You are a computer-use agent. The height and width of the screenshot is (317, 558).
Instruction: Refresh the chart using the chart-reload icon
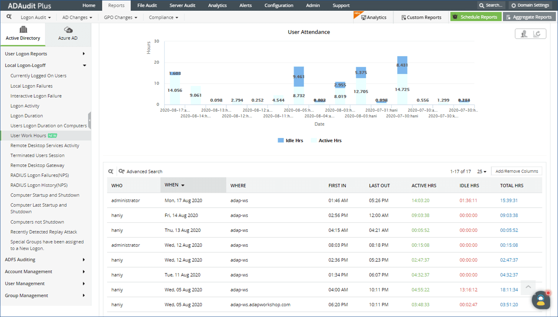537,33
